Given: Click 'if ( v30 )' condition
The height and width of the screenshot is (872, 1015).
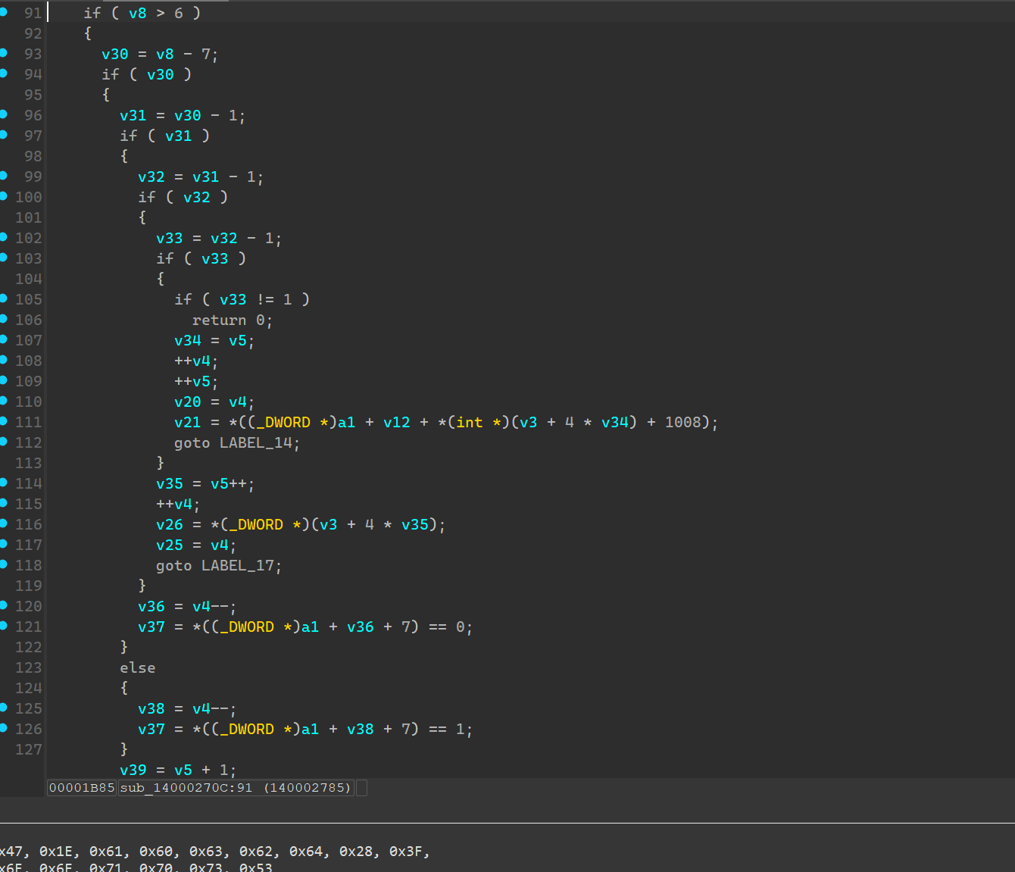Looking at the screenshot, I should point(147,74).
